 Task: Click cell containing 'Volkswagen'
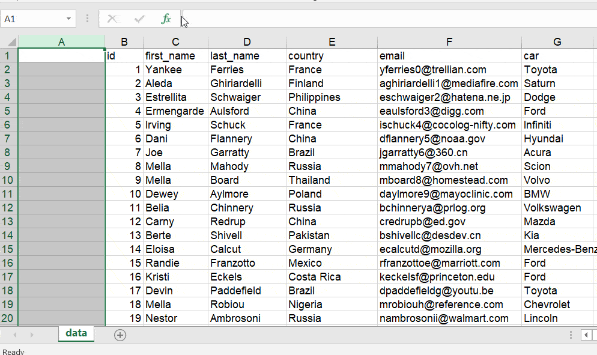557,208
